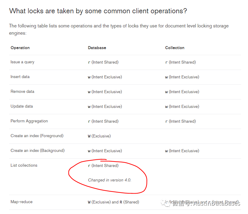The height and width of the screenshot is (214, 248).
Task: Click the Operation column header
Action: click(20, 48)
